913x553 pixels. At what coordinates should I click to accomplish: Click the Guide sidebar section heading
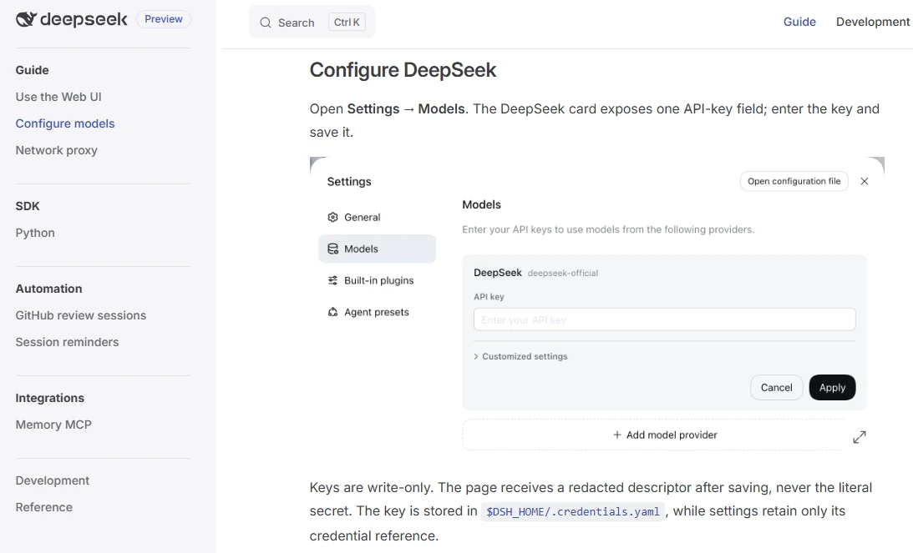pos(32,70)
